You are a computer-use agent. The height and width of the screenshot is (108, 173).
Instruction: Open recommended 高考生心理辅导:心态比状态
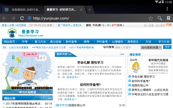point(150,90)
